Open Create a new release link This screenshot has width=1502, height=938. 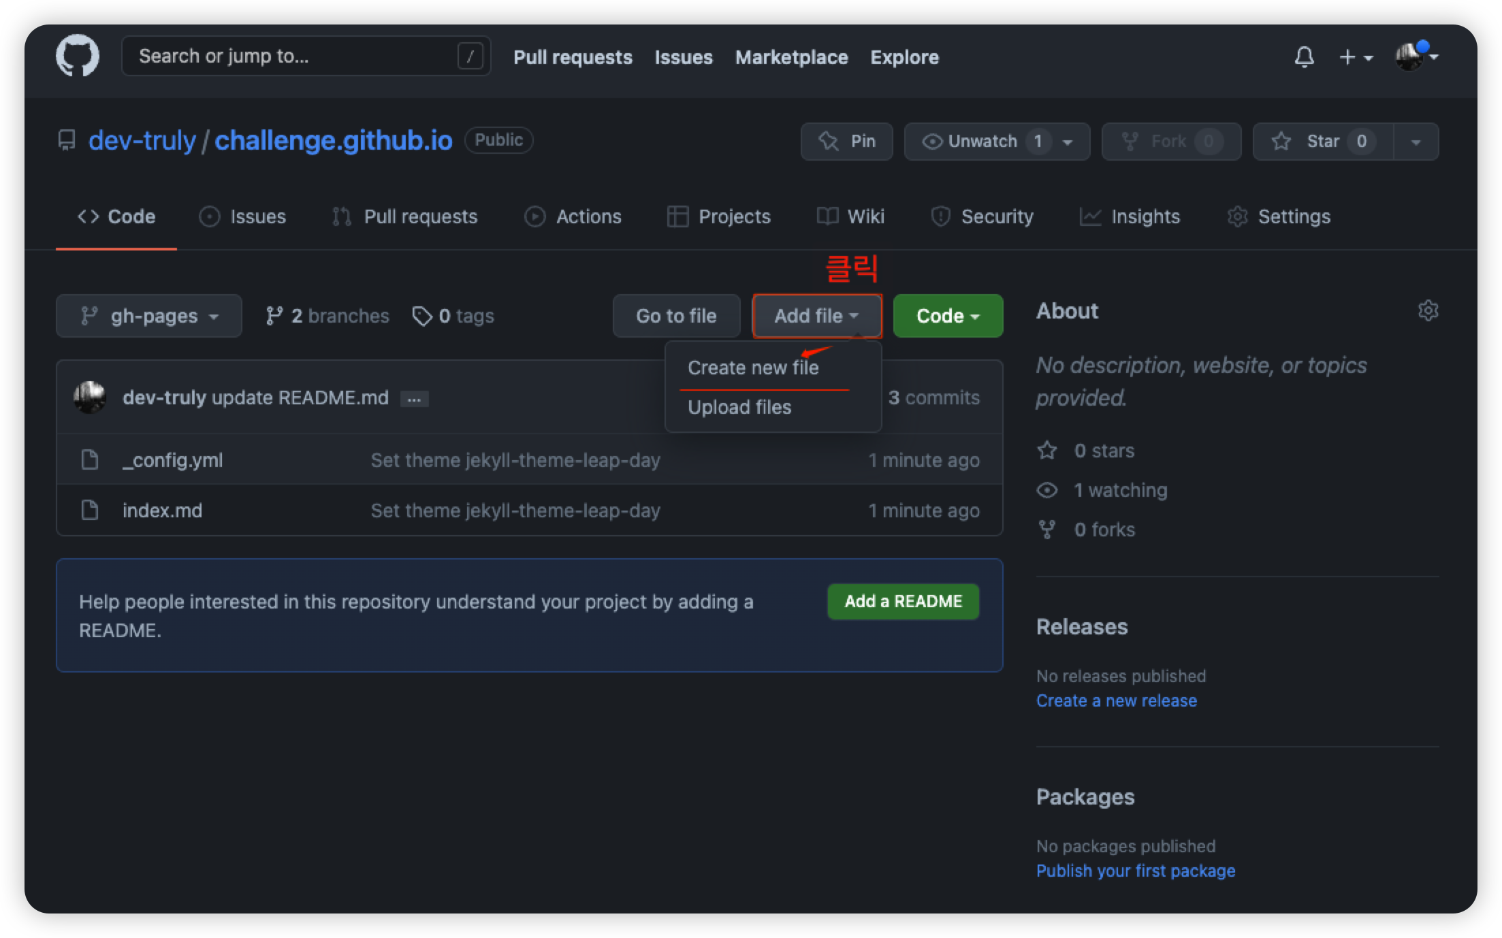click(x=1116, y=700)
